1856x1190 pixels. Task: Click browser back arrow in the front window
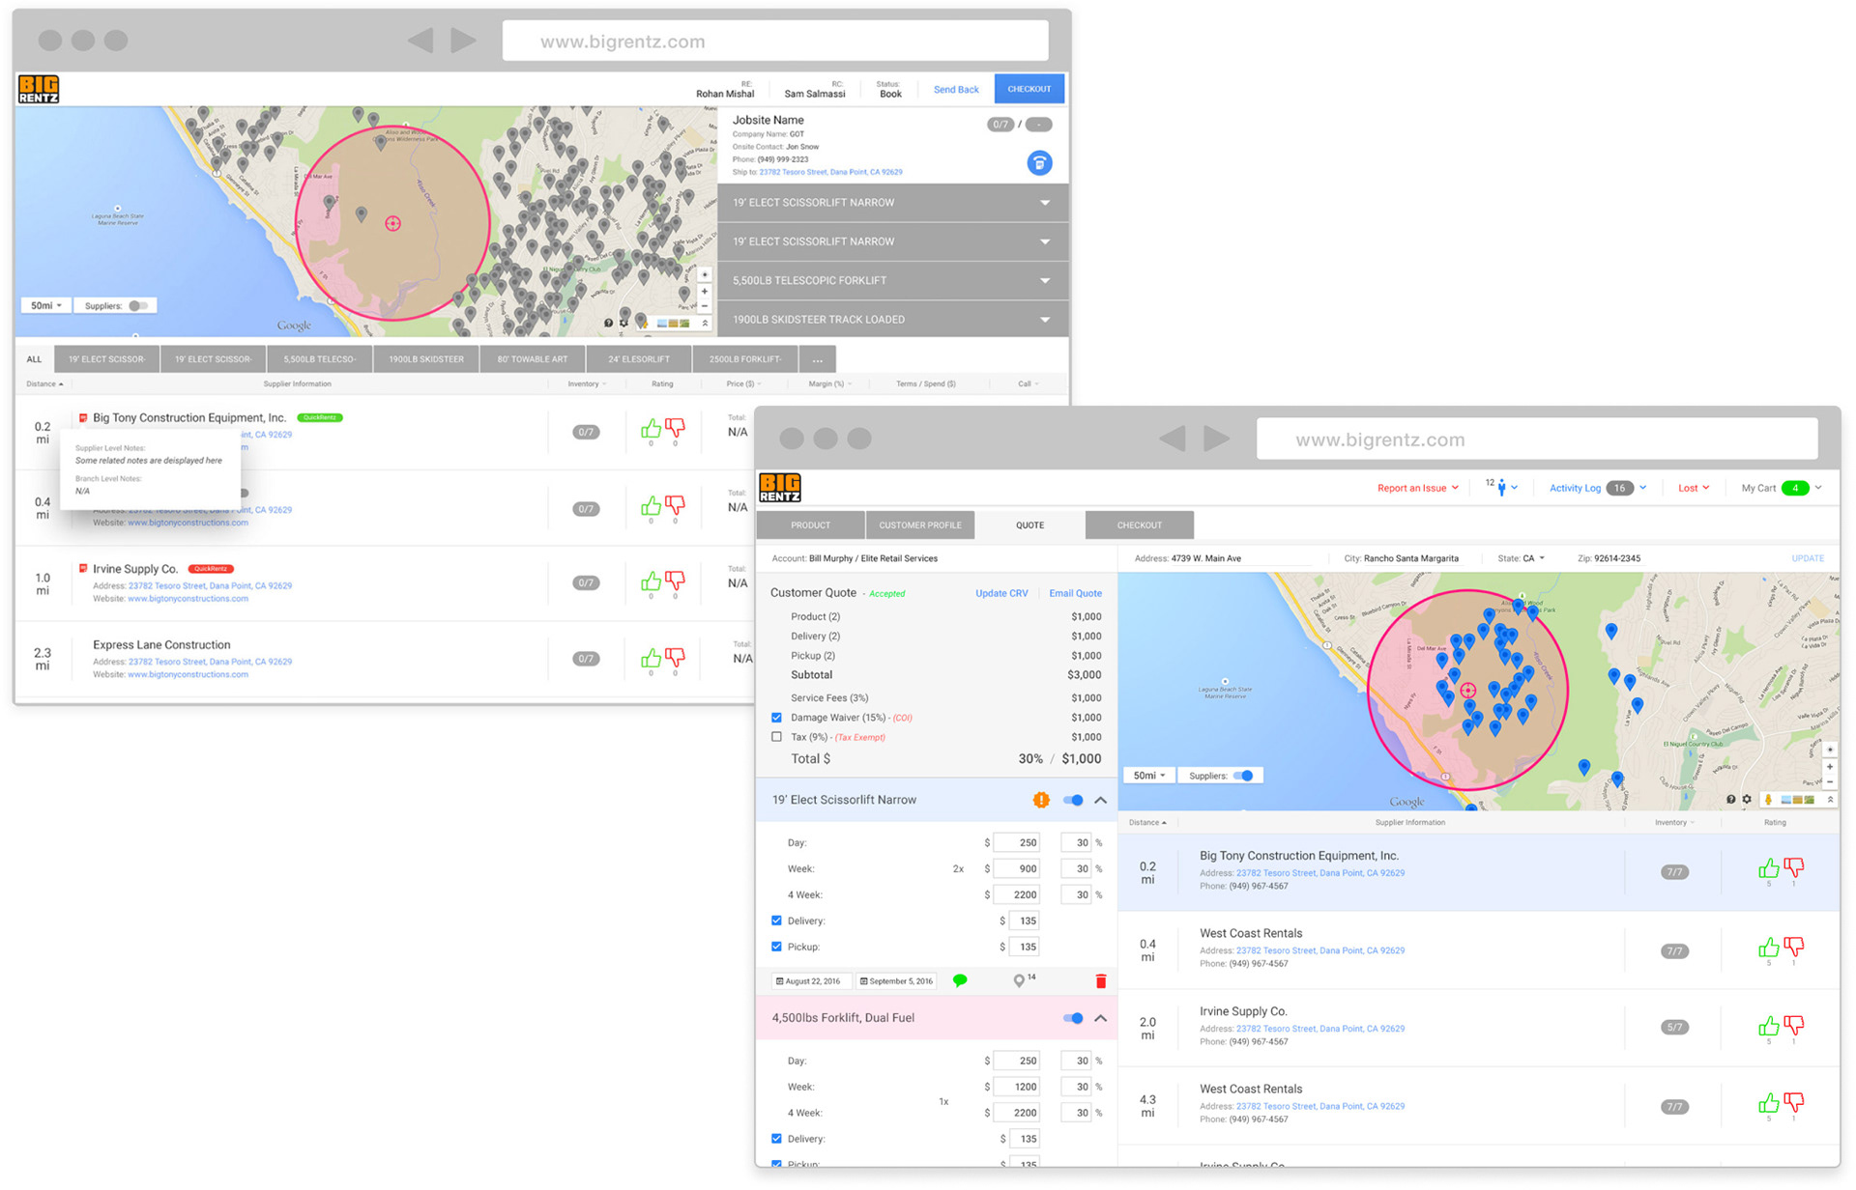click(x=1173, y=439)
